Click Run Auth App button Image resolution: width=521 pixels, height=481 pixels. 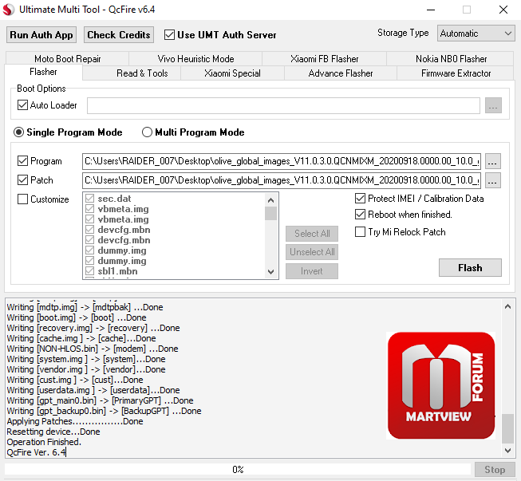coord(41,35)
